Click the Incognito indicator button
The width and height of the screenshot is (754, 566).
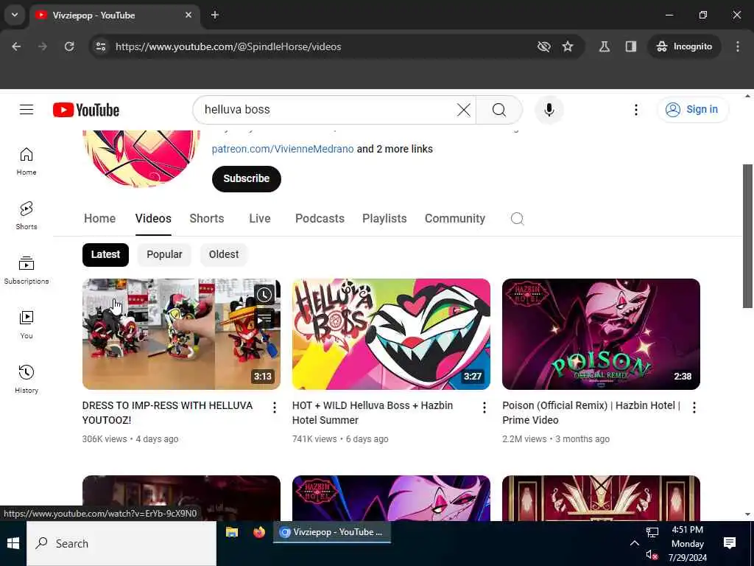(x=685, y=46)
